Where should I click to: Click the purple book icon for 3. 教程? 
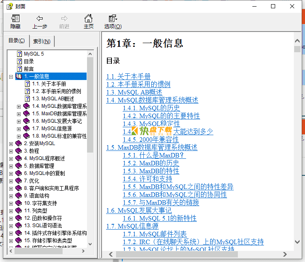[x=19, y=151]
